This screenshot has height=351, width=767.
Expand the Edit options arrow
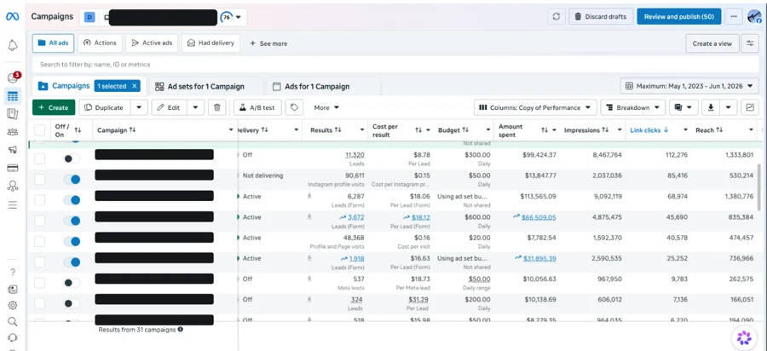(196, 107)
